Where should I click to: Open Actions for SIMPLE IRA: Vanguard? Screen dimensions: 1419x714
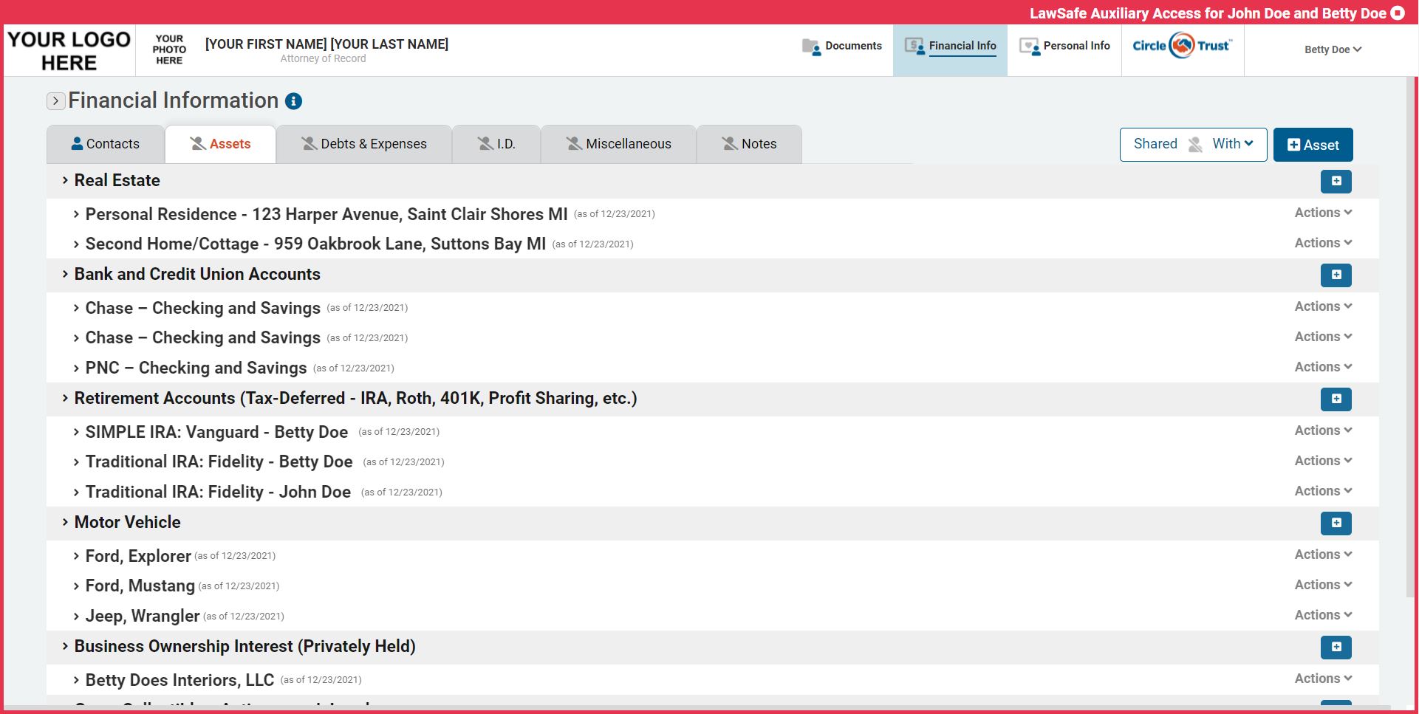pyautogui.click(x=1322, y=430)
